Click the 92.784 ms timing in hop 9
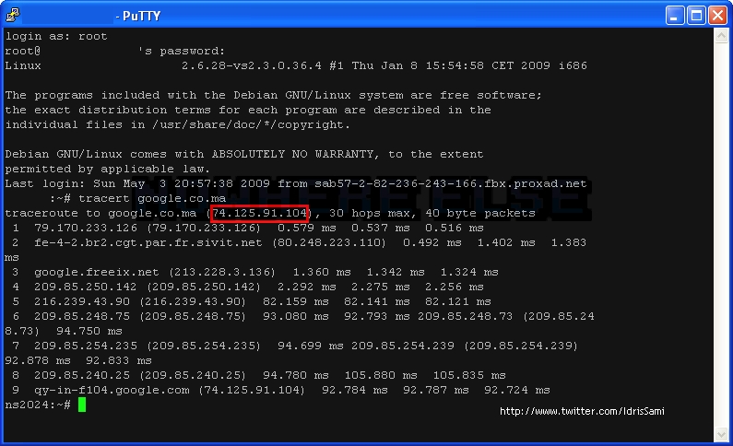Screen dimensions: 733x446 coord(354,390)
